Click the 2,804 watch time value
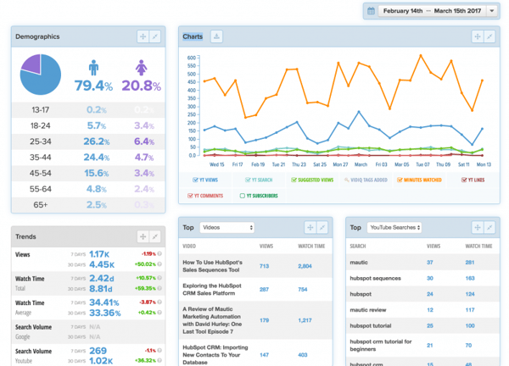This screenshot has width=509, height=366. (x=305, y=266)
